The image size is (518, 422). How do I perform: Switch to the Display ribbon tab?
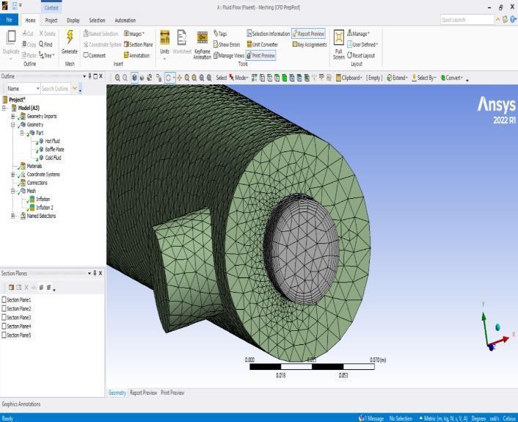(73, 21)
